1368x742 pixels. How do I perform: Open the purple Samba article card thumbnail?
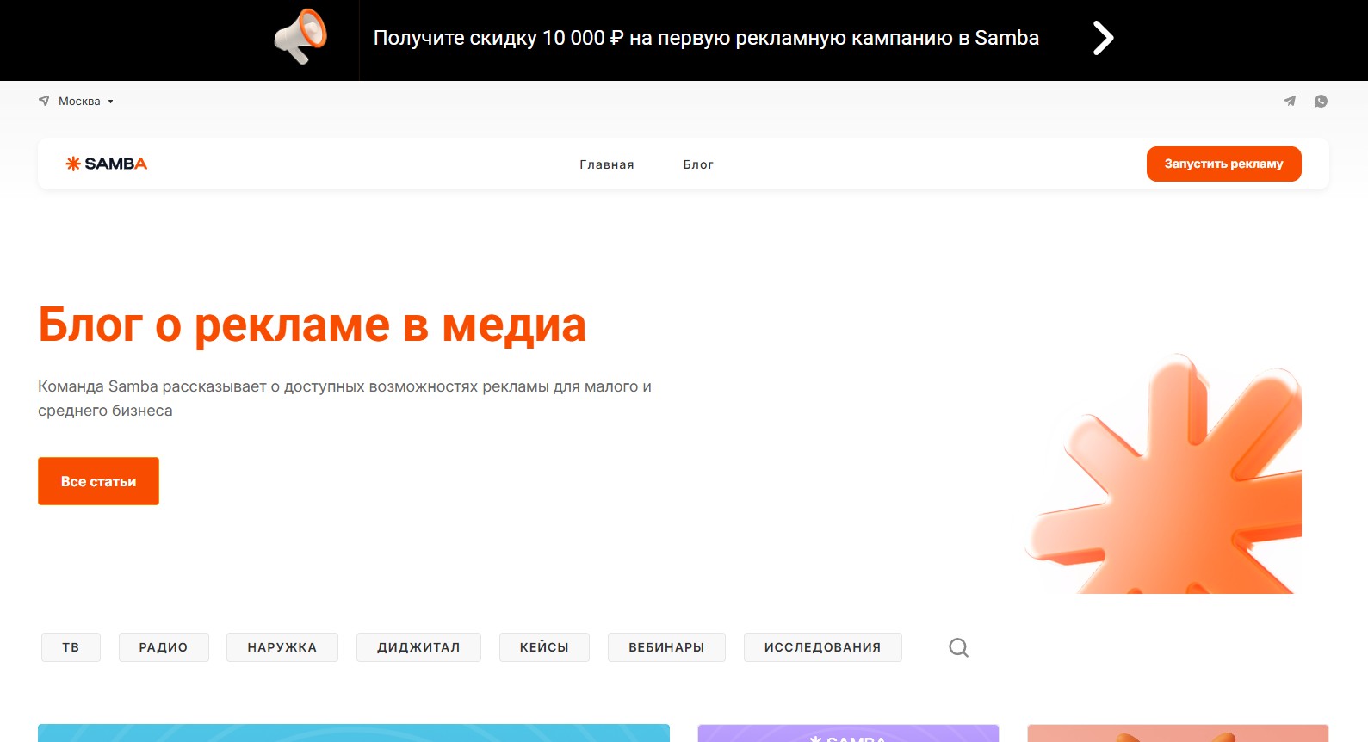click(x=848, y=733)
